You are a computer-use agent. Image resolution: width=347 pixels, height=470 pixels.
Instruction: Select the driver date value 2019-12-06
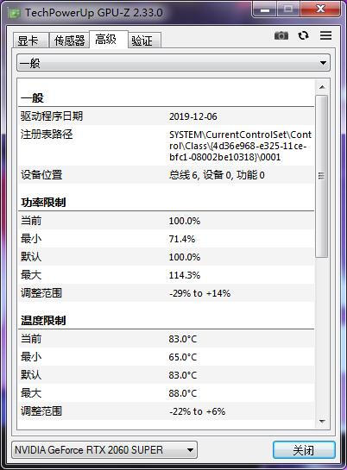(192, 116)
